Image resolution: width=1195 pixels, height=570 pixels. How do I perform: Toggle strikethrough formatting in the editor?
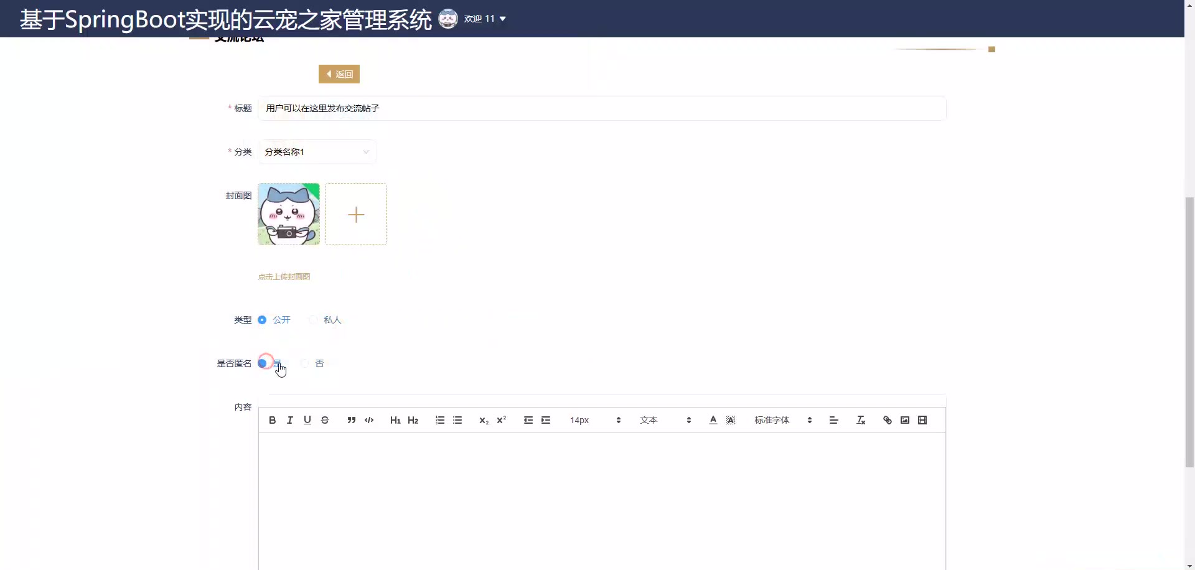(325, 420)
